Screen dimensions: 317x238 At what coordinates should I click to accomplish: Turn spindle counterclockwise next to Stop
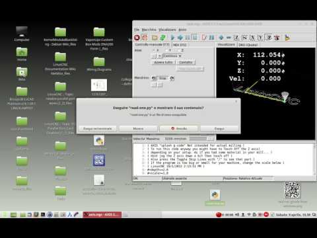tap(154, 78)
